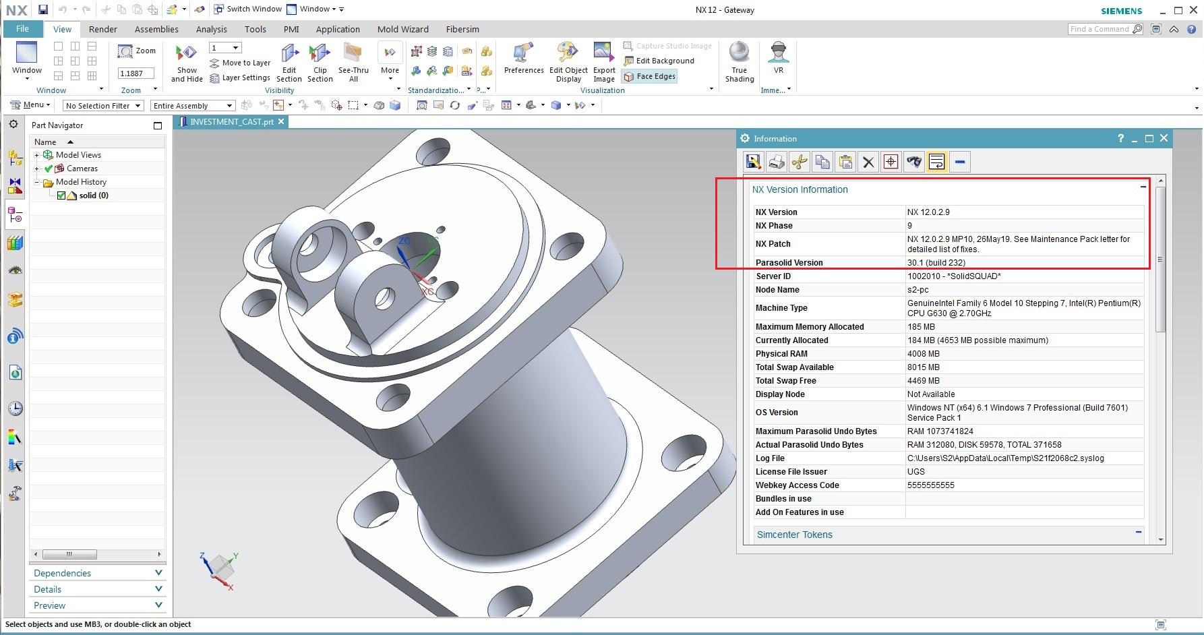Open the Mold Wizard tab

tap(403, 29)
